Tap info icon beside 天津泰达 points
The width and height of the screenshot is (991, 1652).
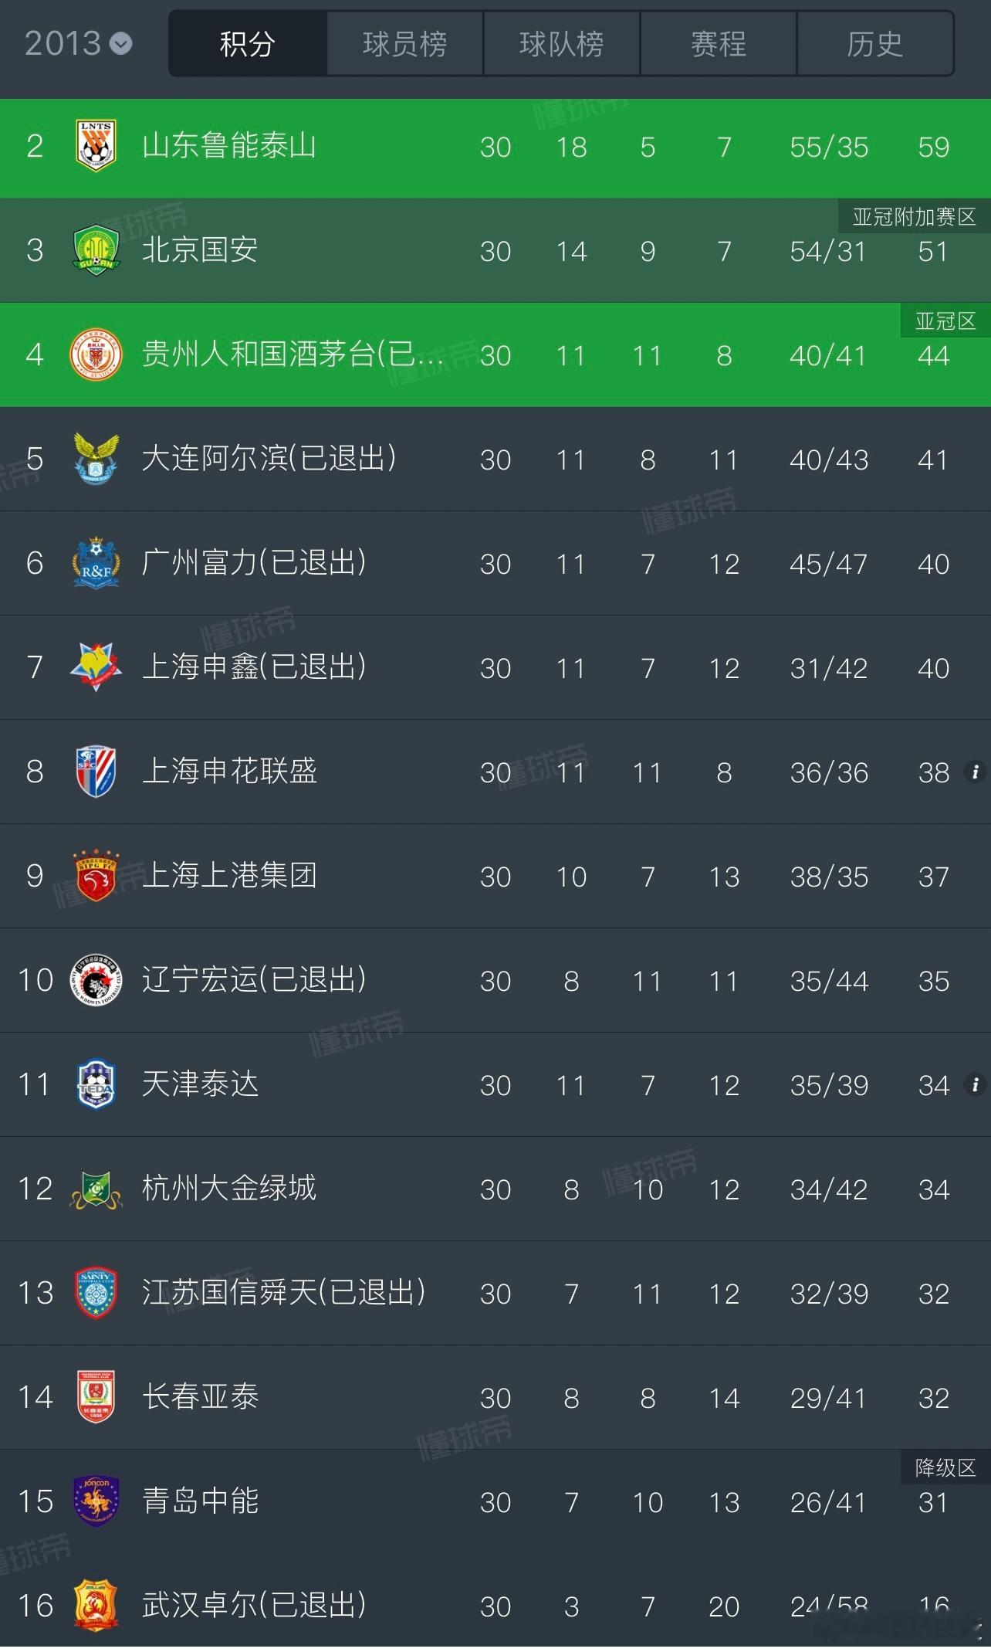pyautogui.click(x=975, y=1084)
